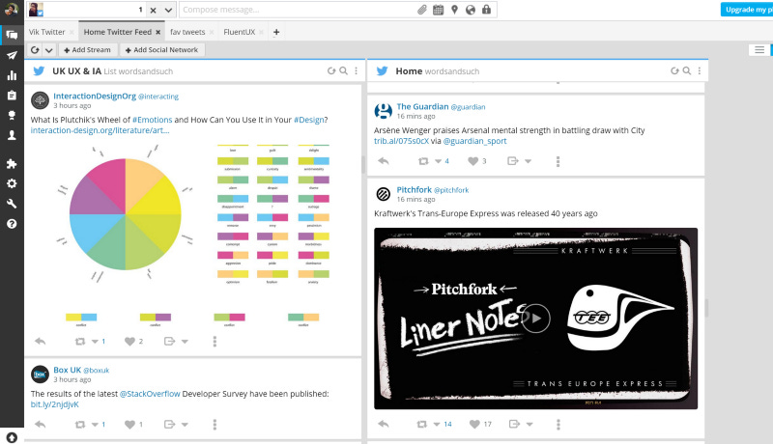773x444 pixels.
Task: Expand retweet options on InteractionDesignOrg tweet
Action: coord(95,341)
